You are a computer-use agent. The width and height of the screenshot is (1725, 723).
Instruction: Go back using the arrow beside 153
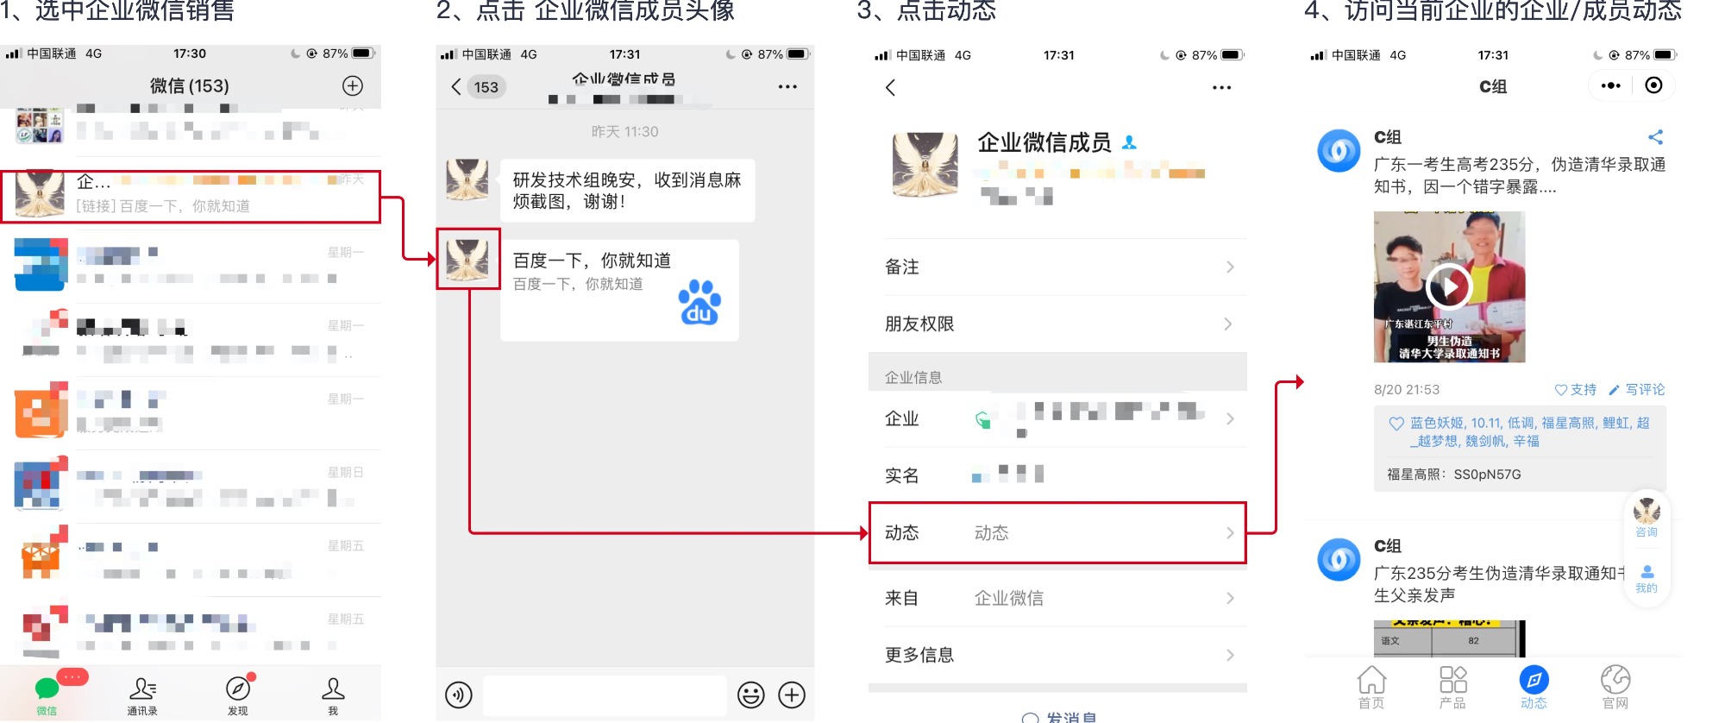tap(456, 86)
